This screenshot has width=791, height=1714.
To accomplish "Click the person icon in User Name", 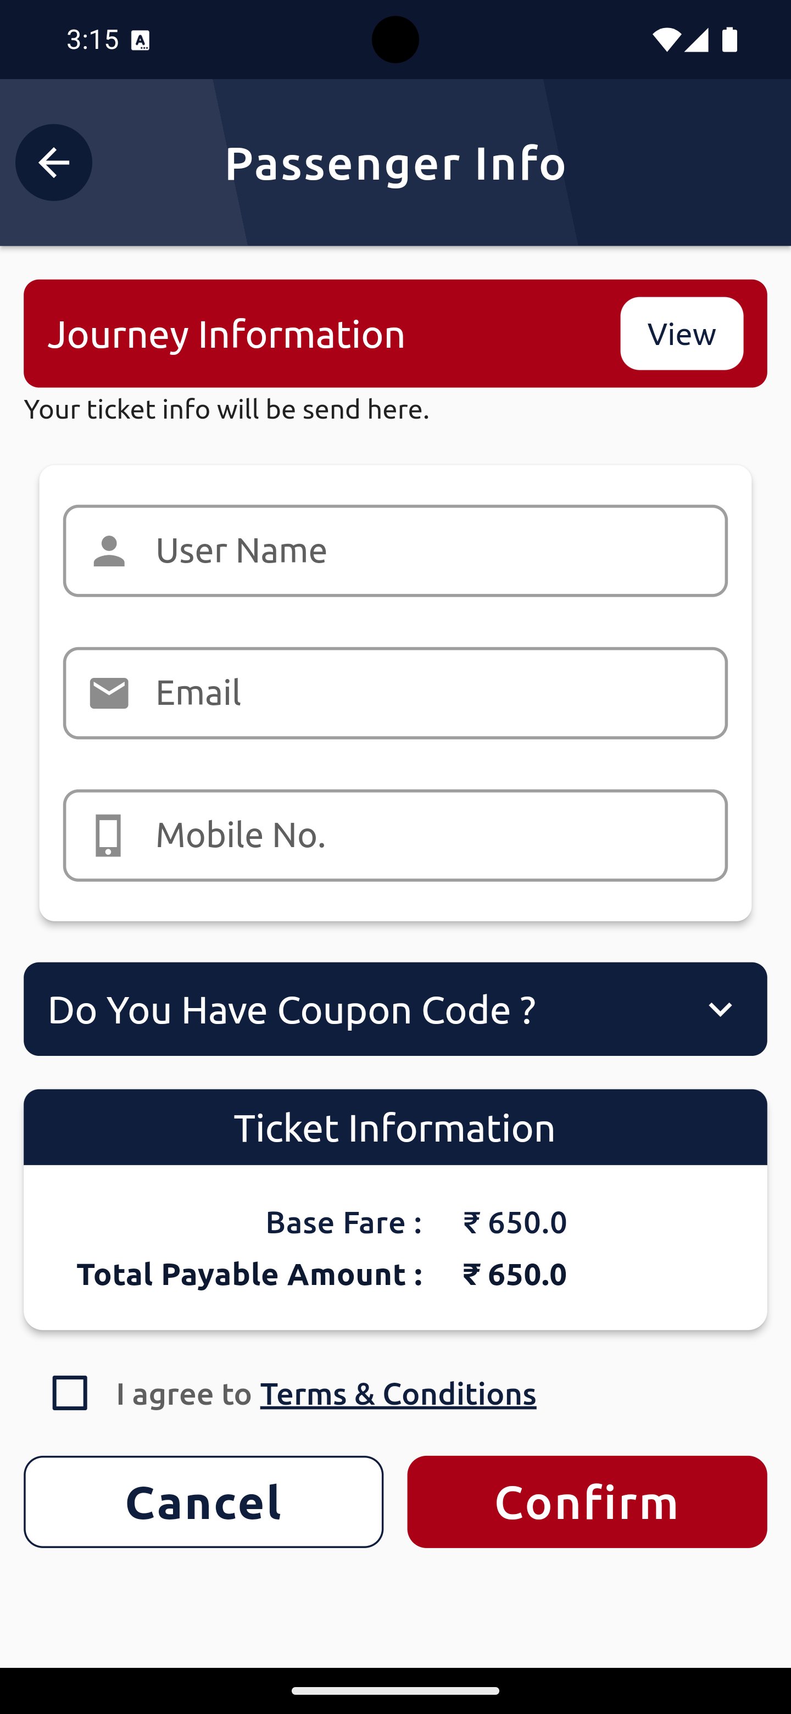I will coord(109,551).
